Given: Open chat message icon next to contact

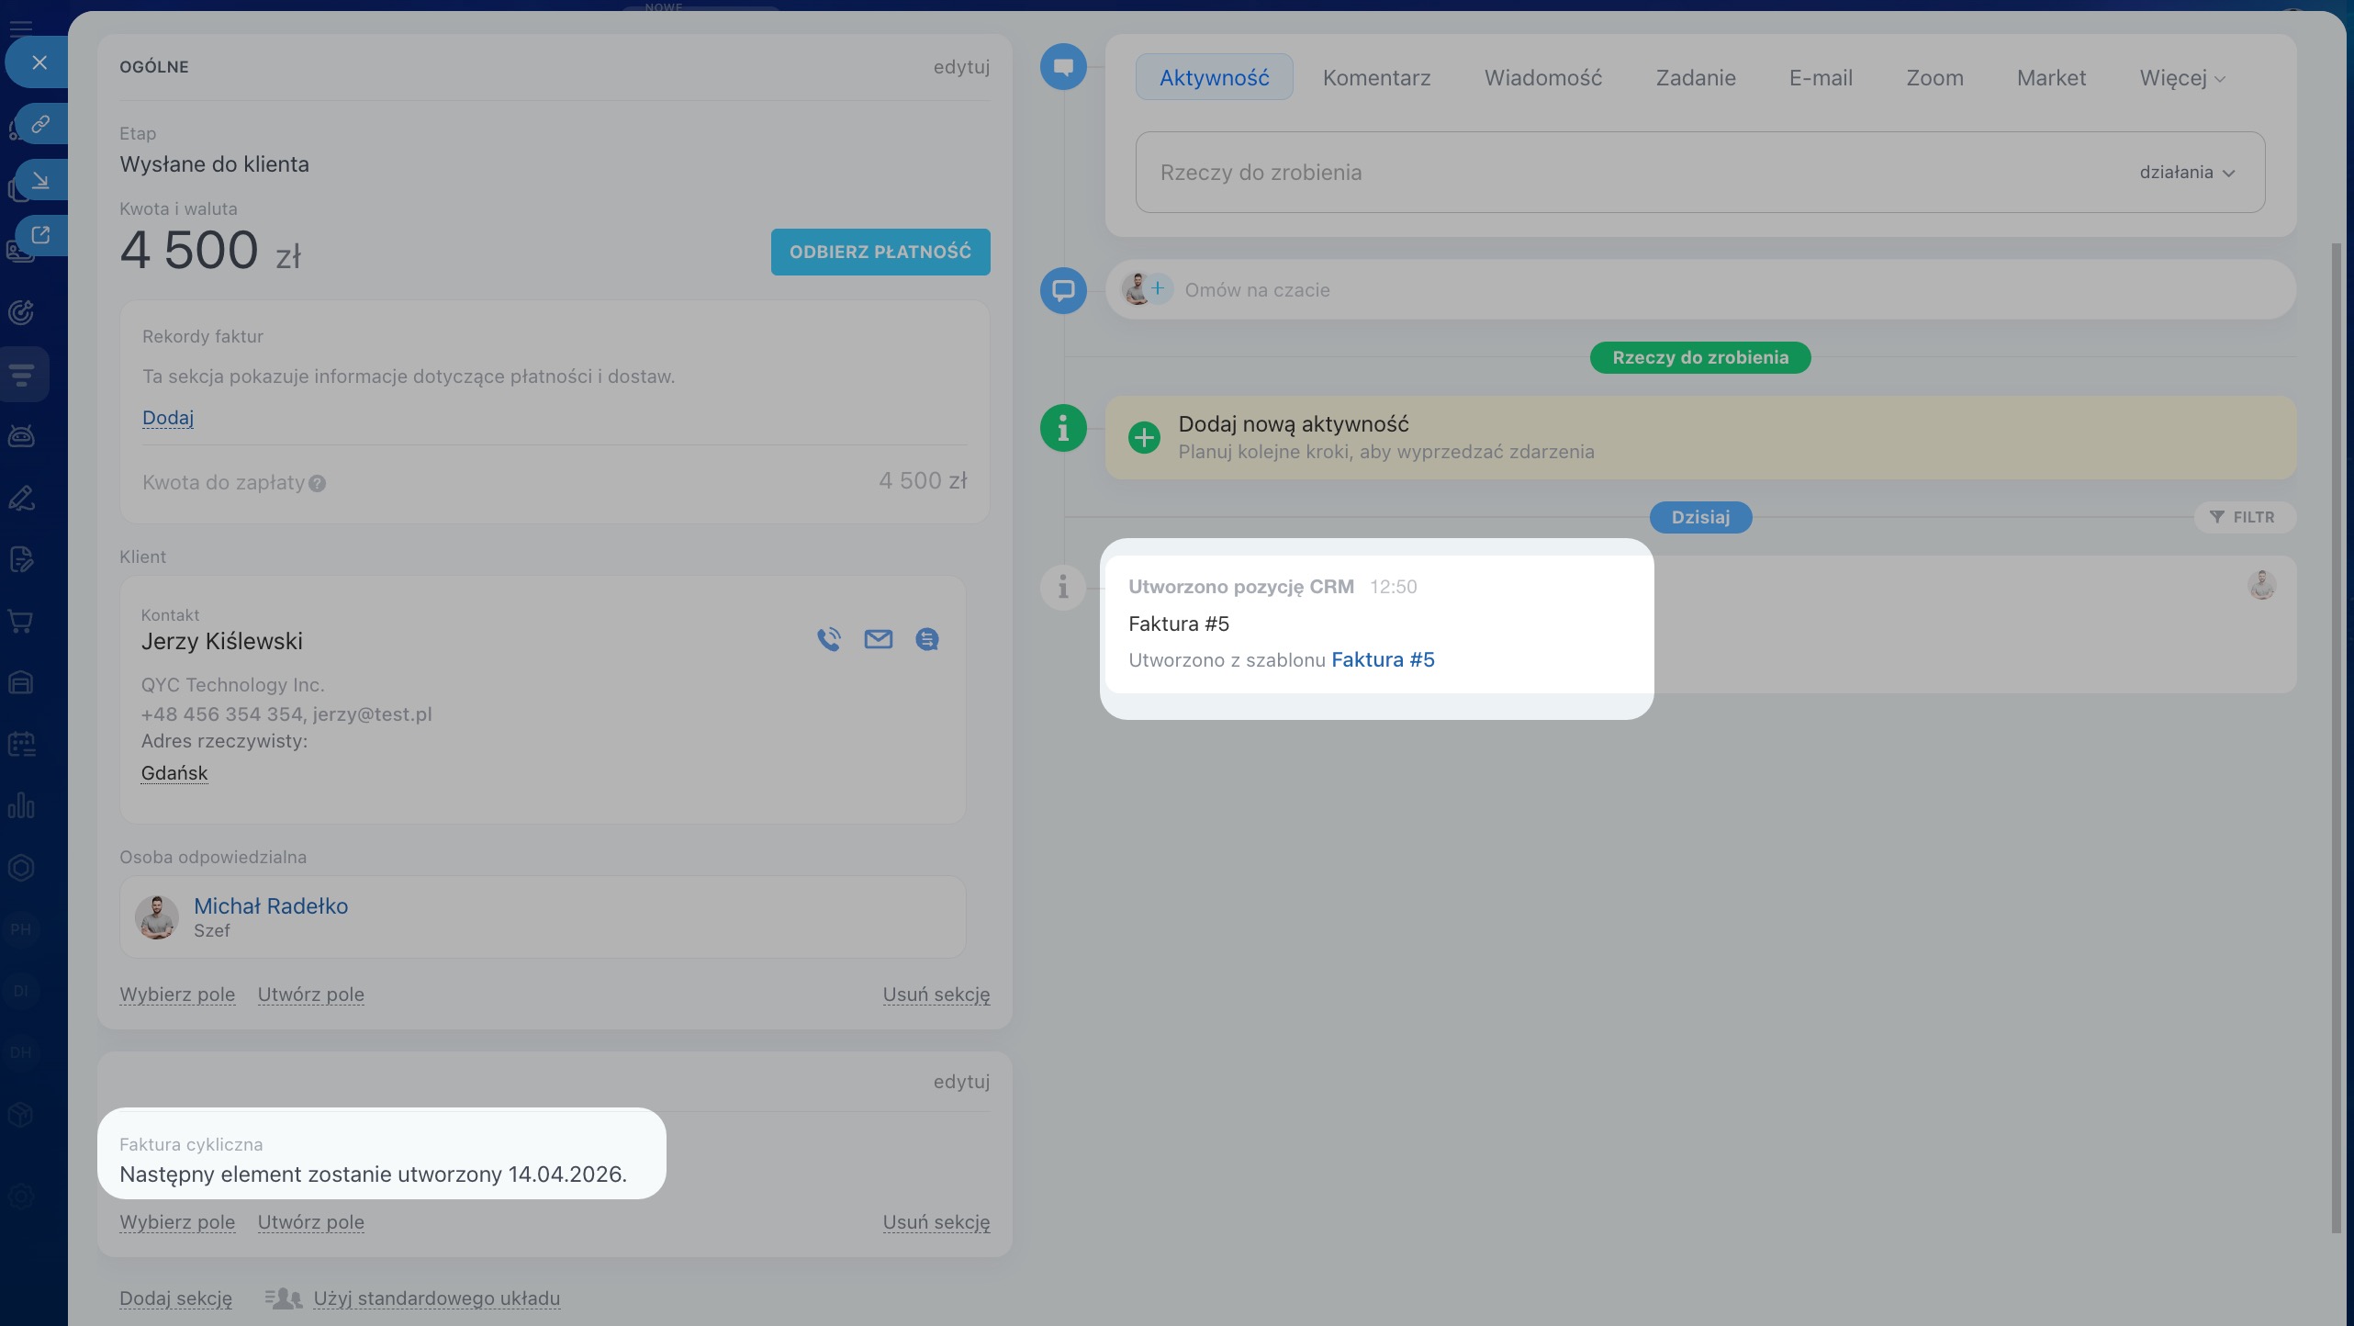Looking at the screenshot, I should (927, 639).
